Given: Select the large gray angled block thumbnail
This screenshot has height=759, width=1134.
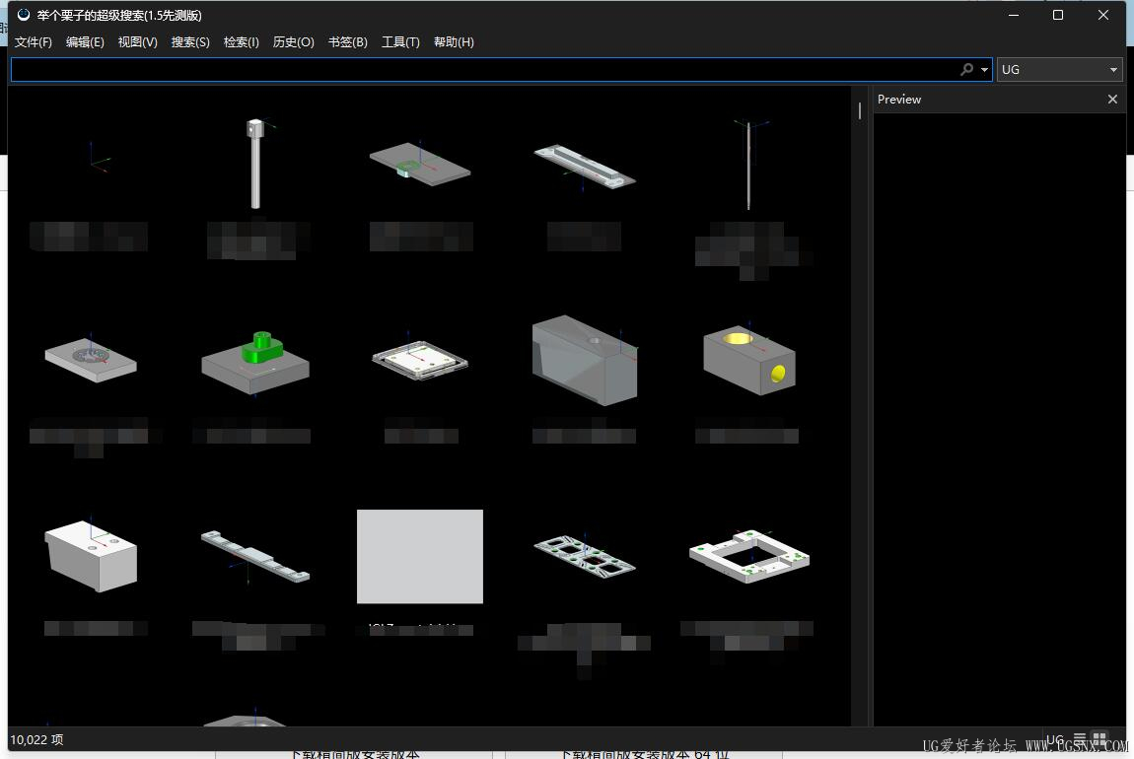Looking at the screenshot, I should pyautogui.click(x=585, y=359).
